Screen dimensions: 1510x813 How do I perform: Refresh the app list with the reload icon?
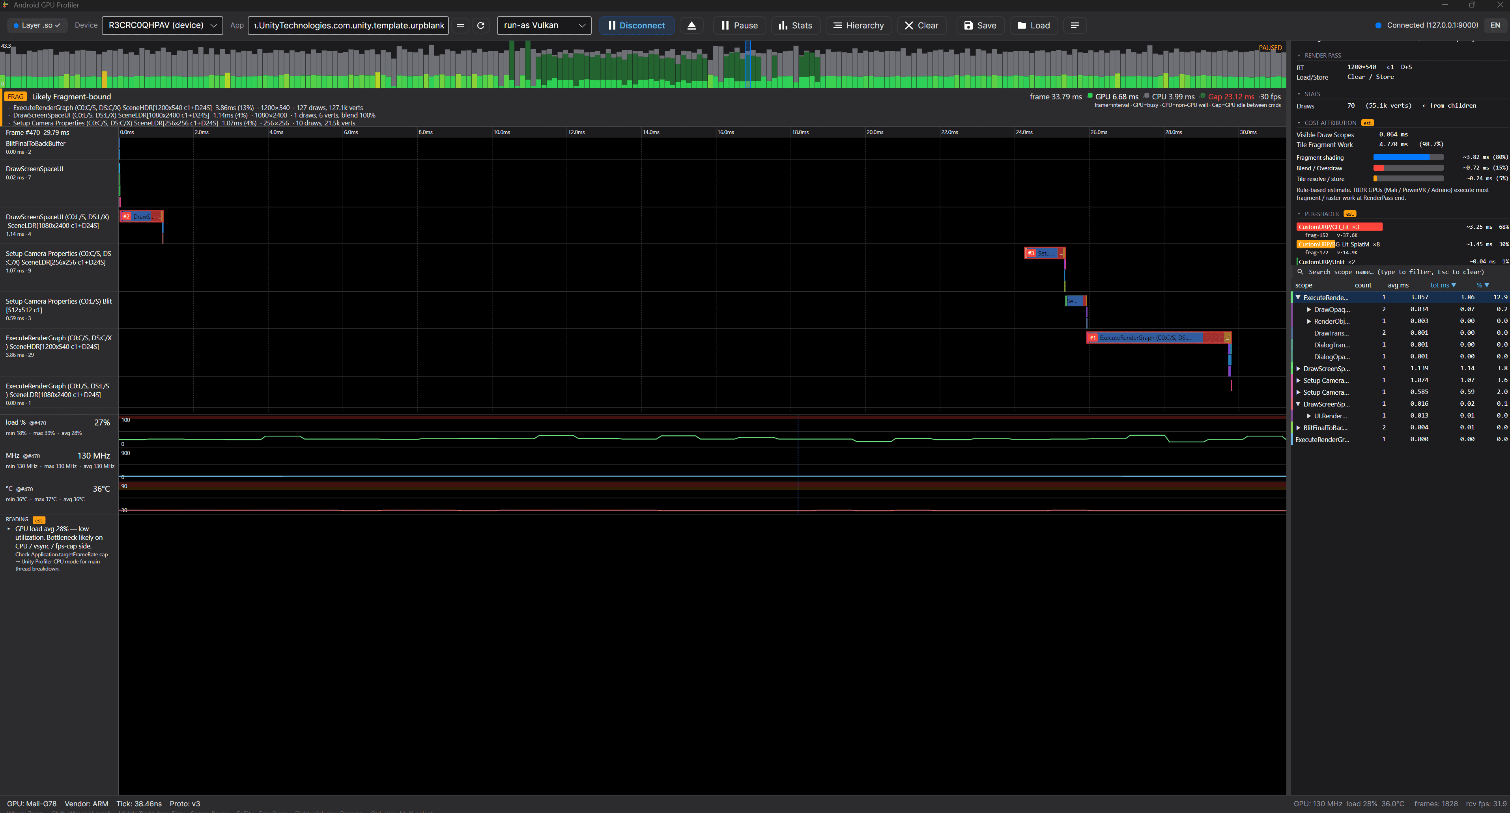click(x=481, y=25)
